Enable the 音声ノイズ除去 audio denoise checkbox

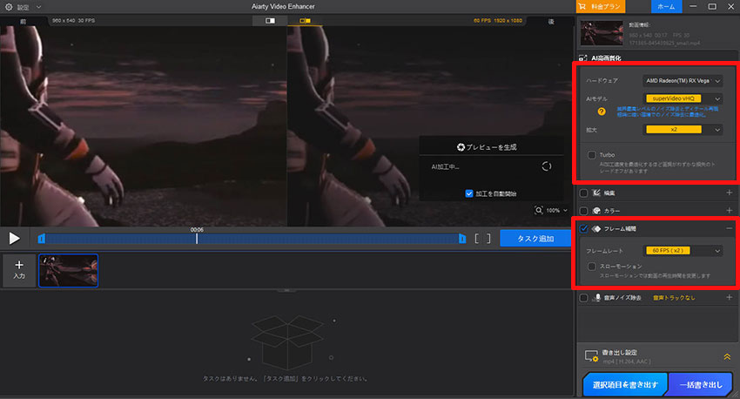pyautogui.click(x=584, y=297)
